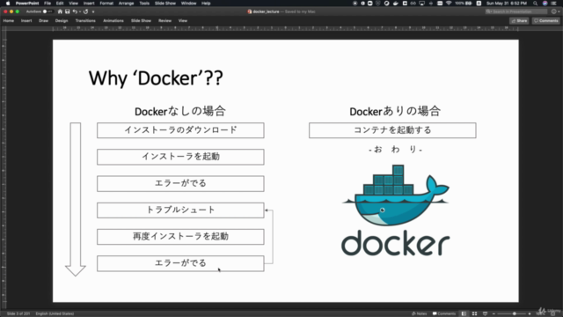The width and height of the screenshot is (563, 317).
Task: Open the Customize Quick Access Toolbar dropdown
Action: 93,11
